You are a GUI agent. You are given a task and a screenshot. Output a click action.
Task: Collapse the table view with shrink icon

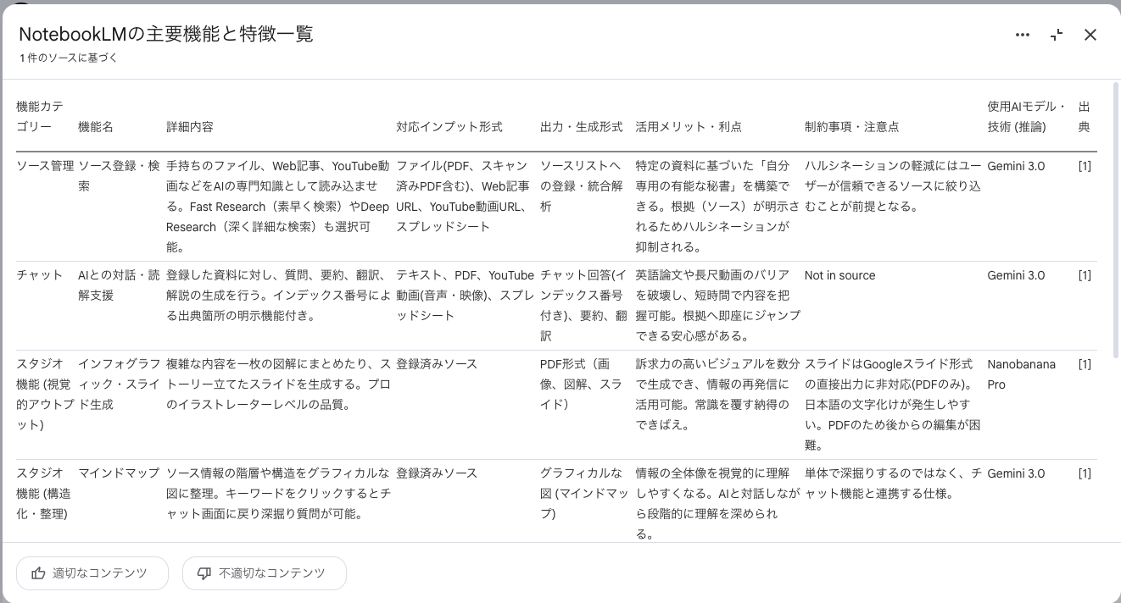(x=1057, y=35)
